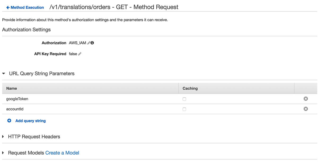Image resolution: width=318 pixels, height=163 pixels.
Task: Click the Caching column header
Action: [x=190, y=88]
